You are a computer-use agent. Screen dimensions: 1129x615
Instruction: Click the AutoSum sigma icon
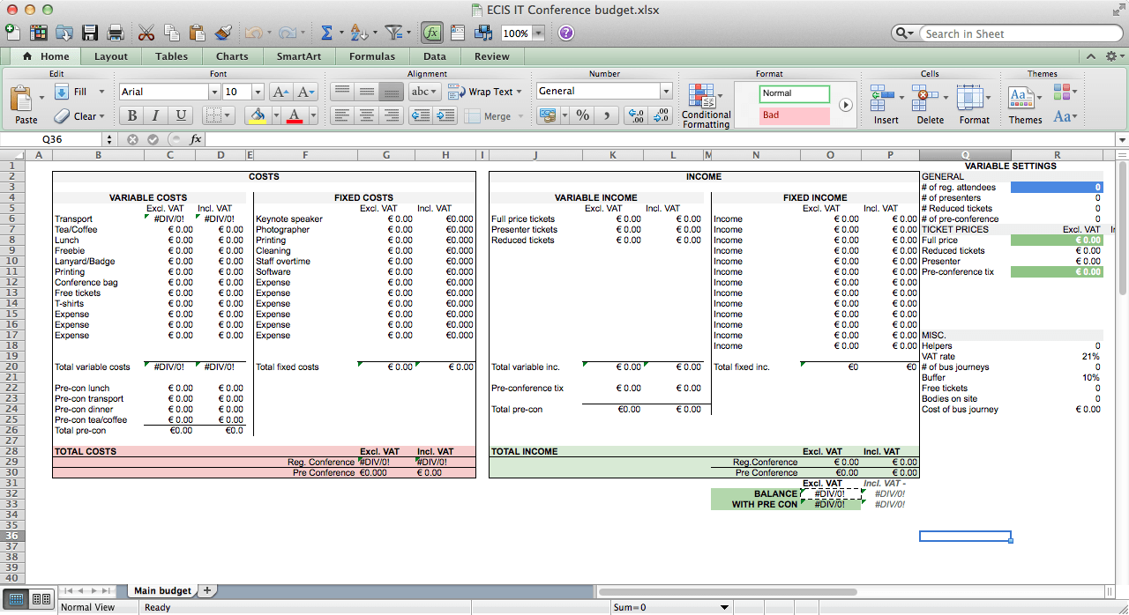(326, 33)
